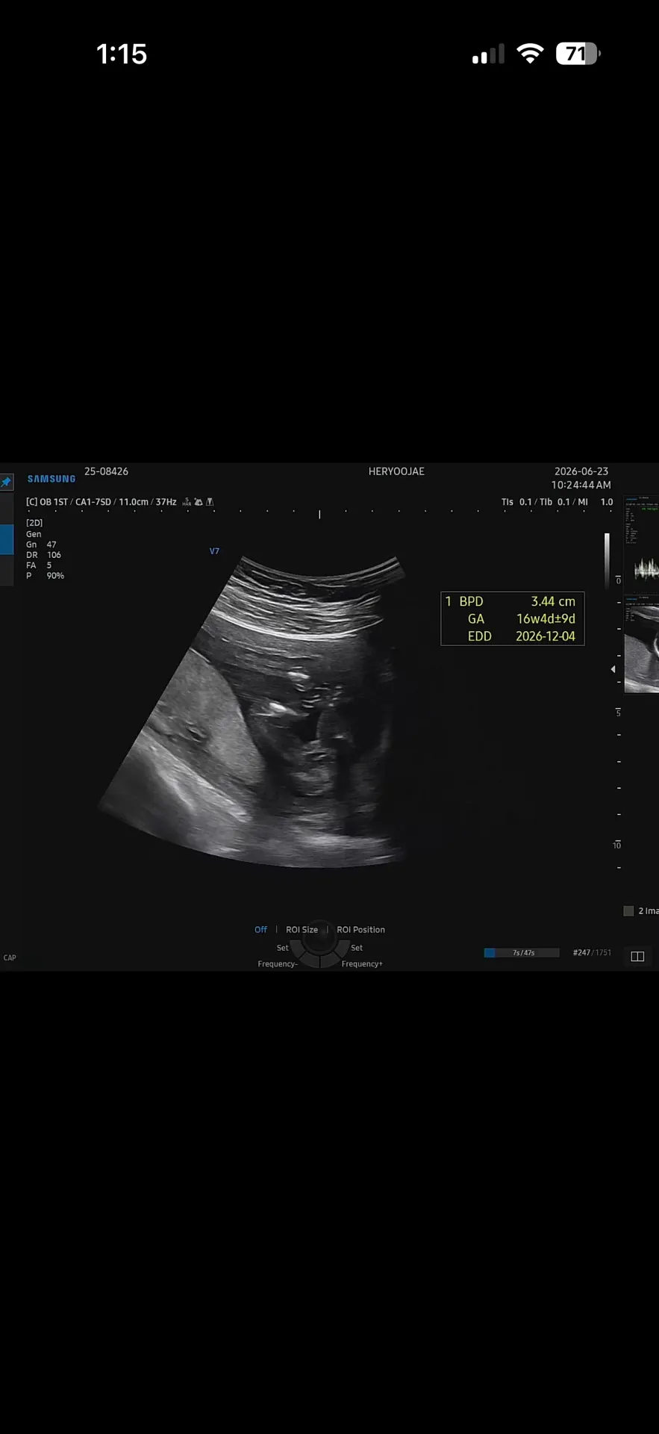Select the Doppler waveform thumbnail

[641, 544]
